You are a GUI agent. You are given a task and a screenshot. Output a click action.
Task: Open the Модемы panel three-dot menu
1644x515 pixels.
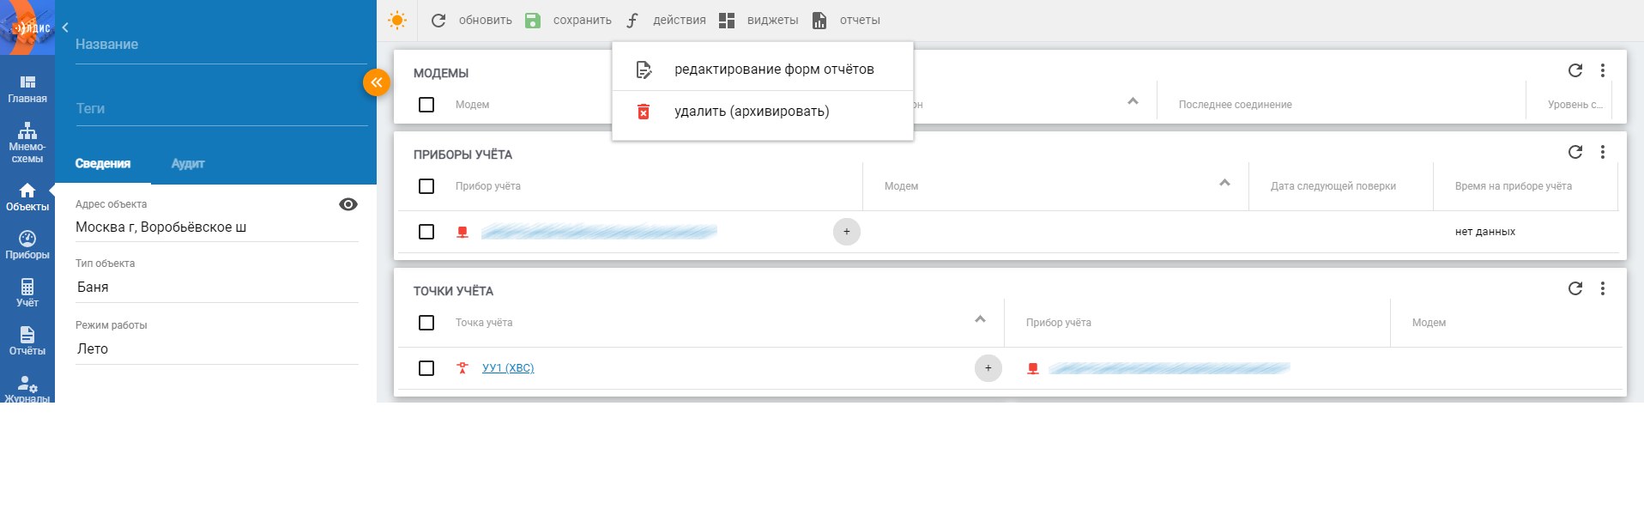click(1603, 70)
